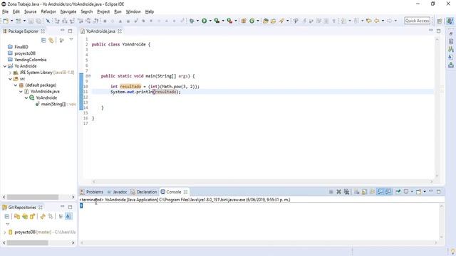Click the Search flashlight toolbar icon
Image resolution: width=456 pixels, height=256 pixels.
pyautogui.click(x=281, y=21)
